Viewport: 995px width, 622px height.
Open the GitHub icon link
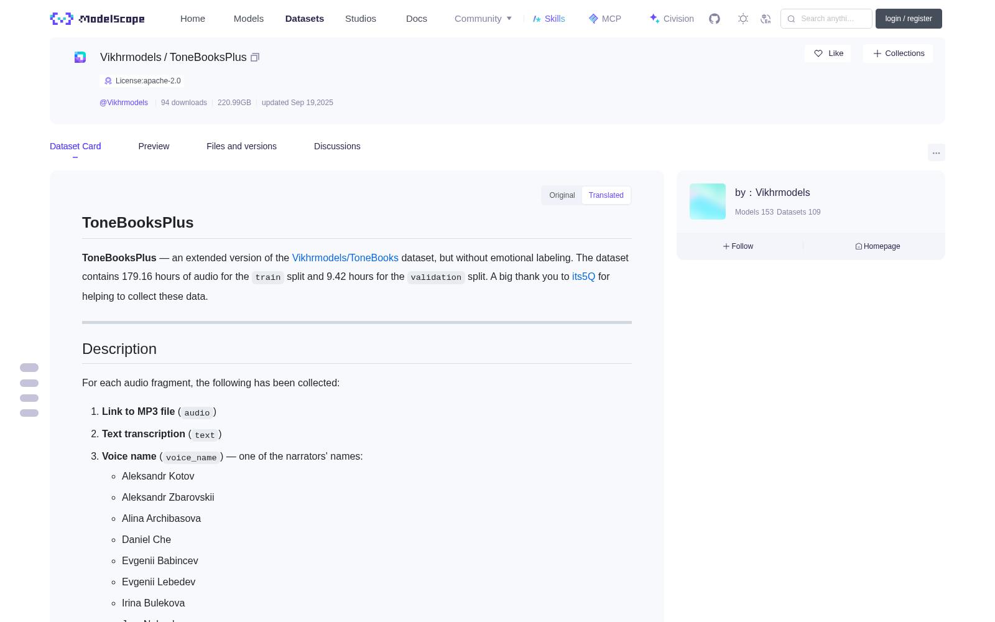715,19
